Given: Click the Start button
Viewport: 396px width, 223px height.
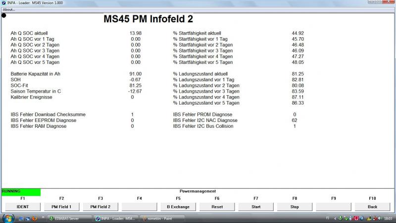Looking at the screenshot, I should 256,206.
